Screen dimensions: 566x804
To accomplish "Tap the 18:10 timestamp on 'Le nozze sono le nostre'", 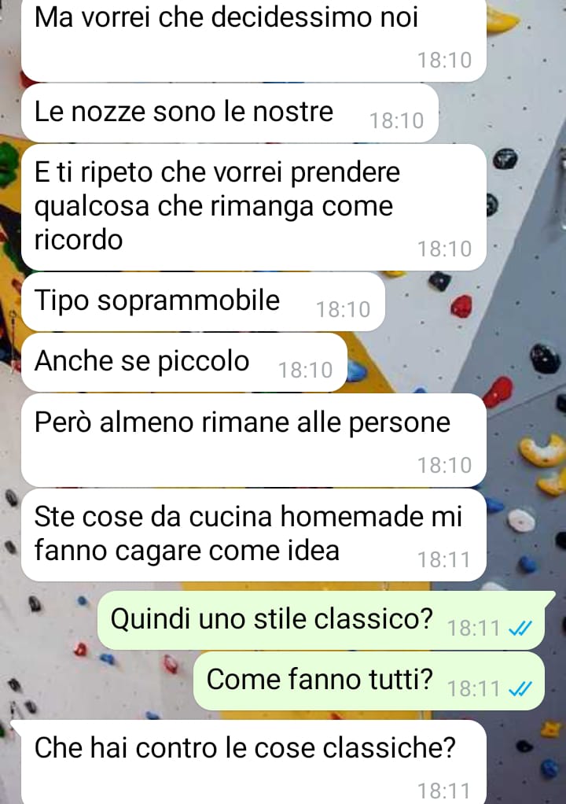I will pos(396,120).
